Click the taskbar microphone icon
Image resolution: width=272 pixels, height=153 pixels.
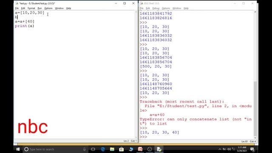point(85,149)
